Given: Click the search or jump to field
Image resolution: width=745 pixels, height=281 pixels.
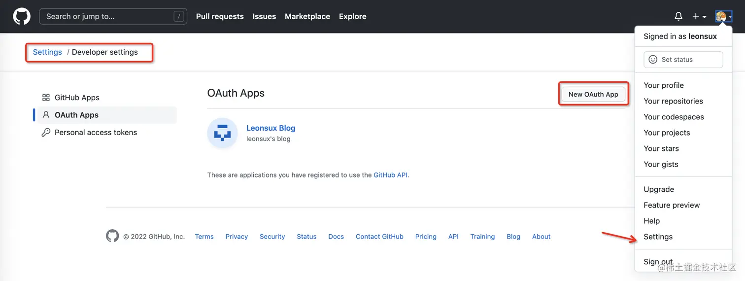Looking at the screenshot, I should pyautogui.click(x=113, y=16).
